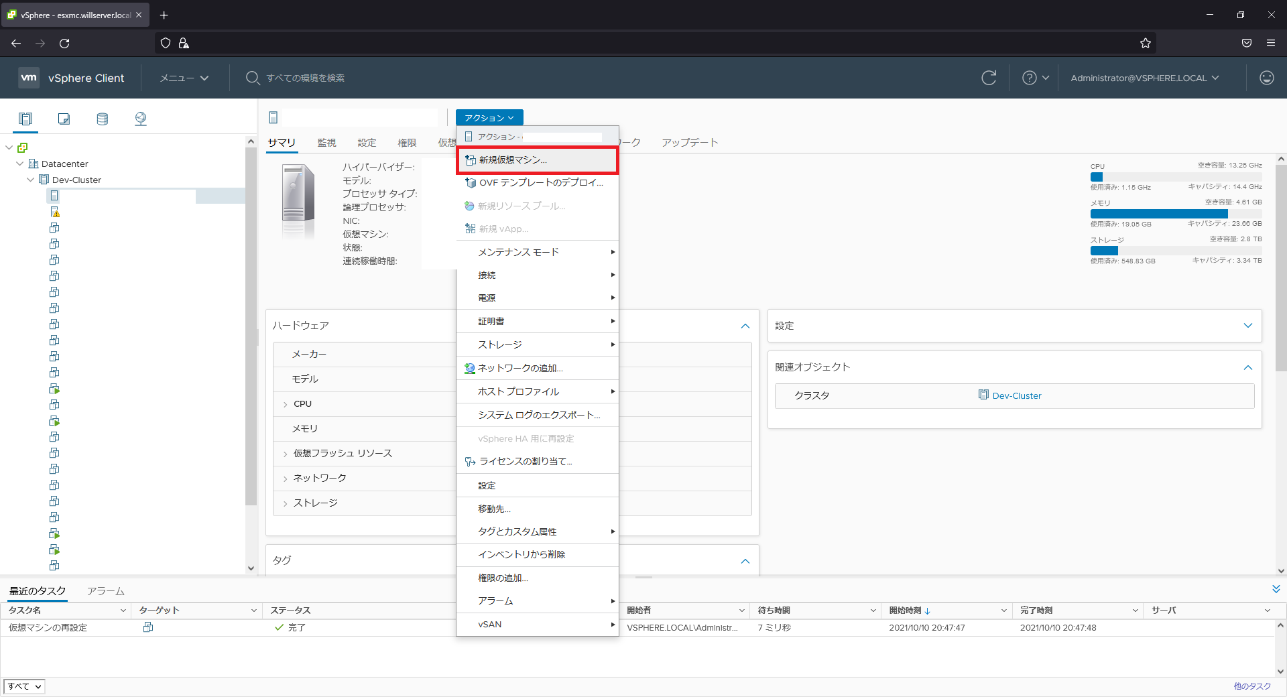Select OVF テンプレートのデプロイ menu item
Image resolution: width=1287 pixels, height=697 pixels.
click(538, 183)
